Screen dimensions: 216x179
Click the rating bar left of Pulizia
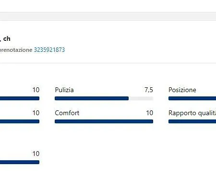tap(20, 98)
